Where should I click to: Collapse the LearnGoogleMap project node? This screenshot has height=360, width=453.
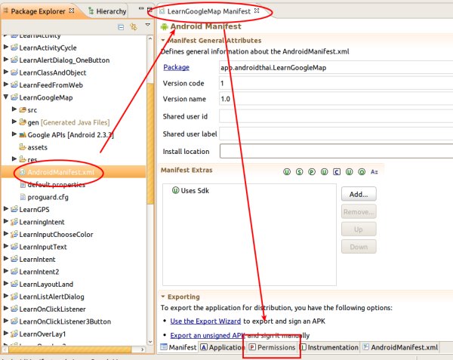coord(6,97)
